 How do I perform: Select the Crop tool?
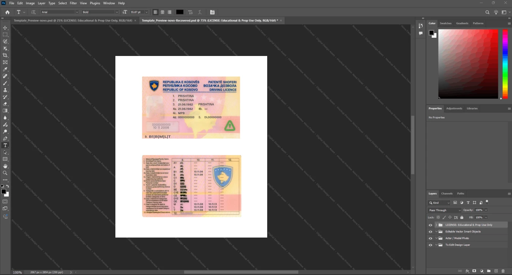[5, 55]
